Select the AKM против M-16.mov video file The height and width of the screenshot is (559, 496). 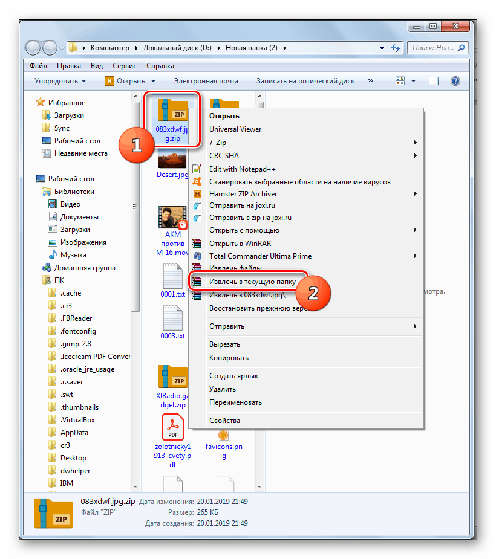click(172, 231)
